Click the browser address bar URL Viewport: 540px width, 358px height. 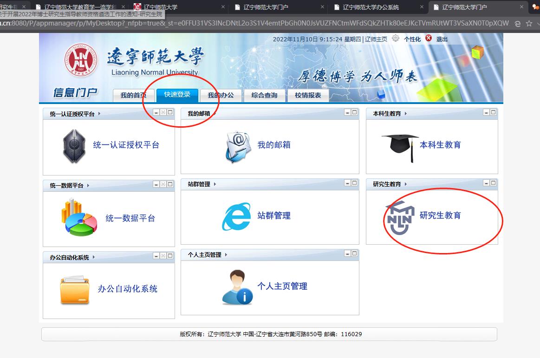click(255, 23)
